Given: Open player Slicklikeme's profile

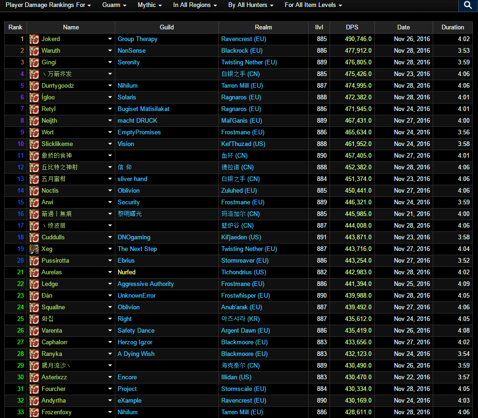Looking at the screenshot, I should tap(57, 144).
